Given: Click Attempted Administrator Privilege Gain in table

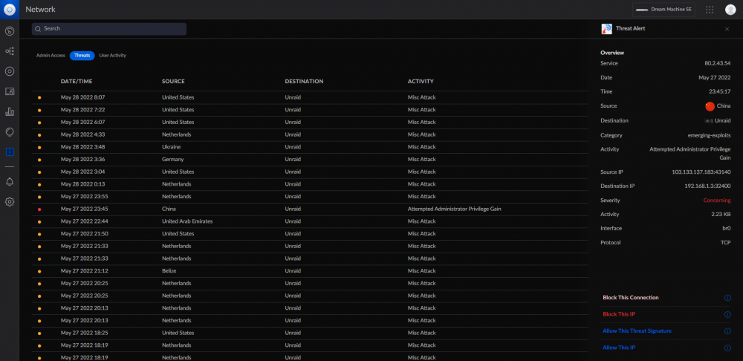Looking at the screenshot, I should (x=455, y=209).
